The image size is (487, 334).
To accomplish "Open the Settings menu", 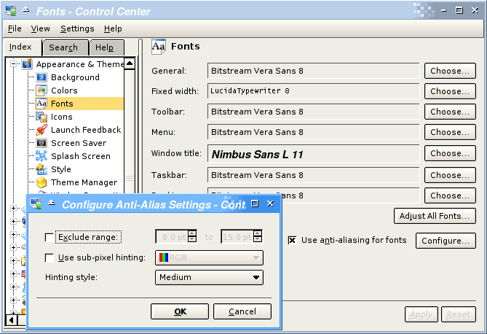I will coord(77,28).
